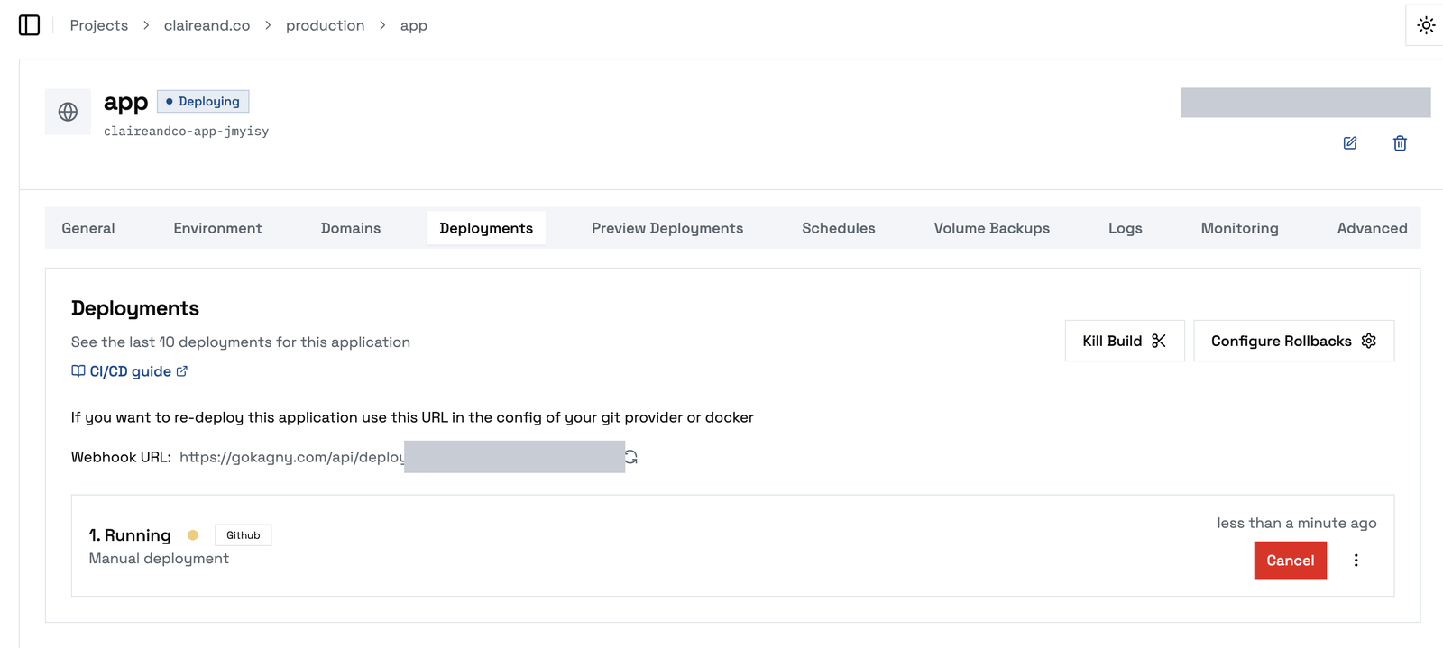The height and width of the screenshot is (648, 1443).
Task: Click the Manual deployment description
Action: [159, 559]
